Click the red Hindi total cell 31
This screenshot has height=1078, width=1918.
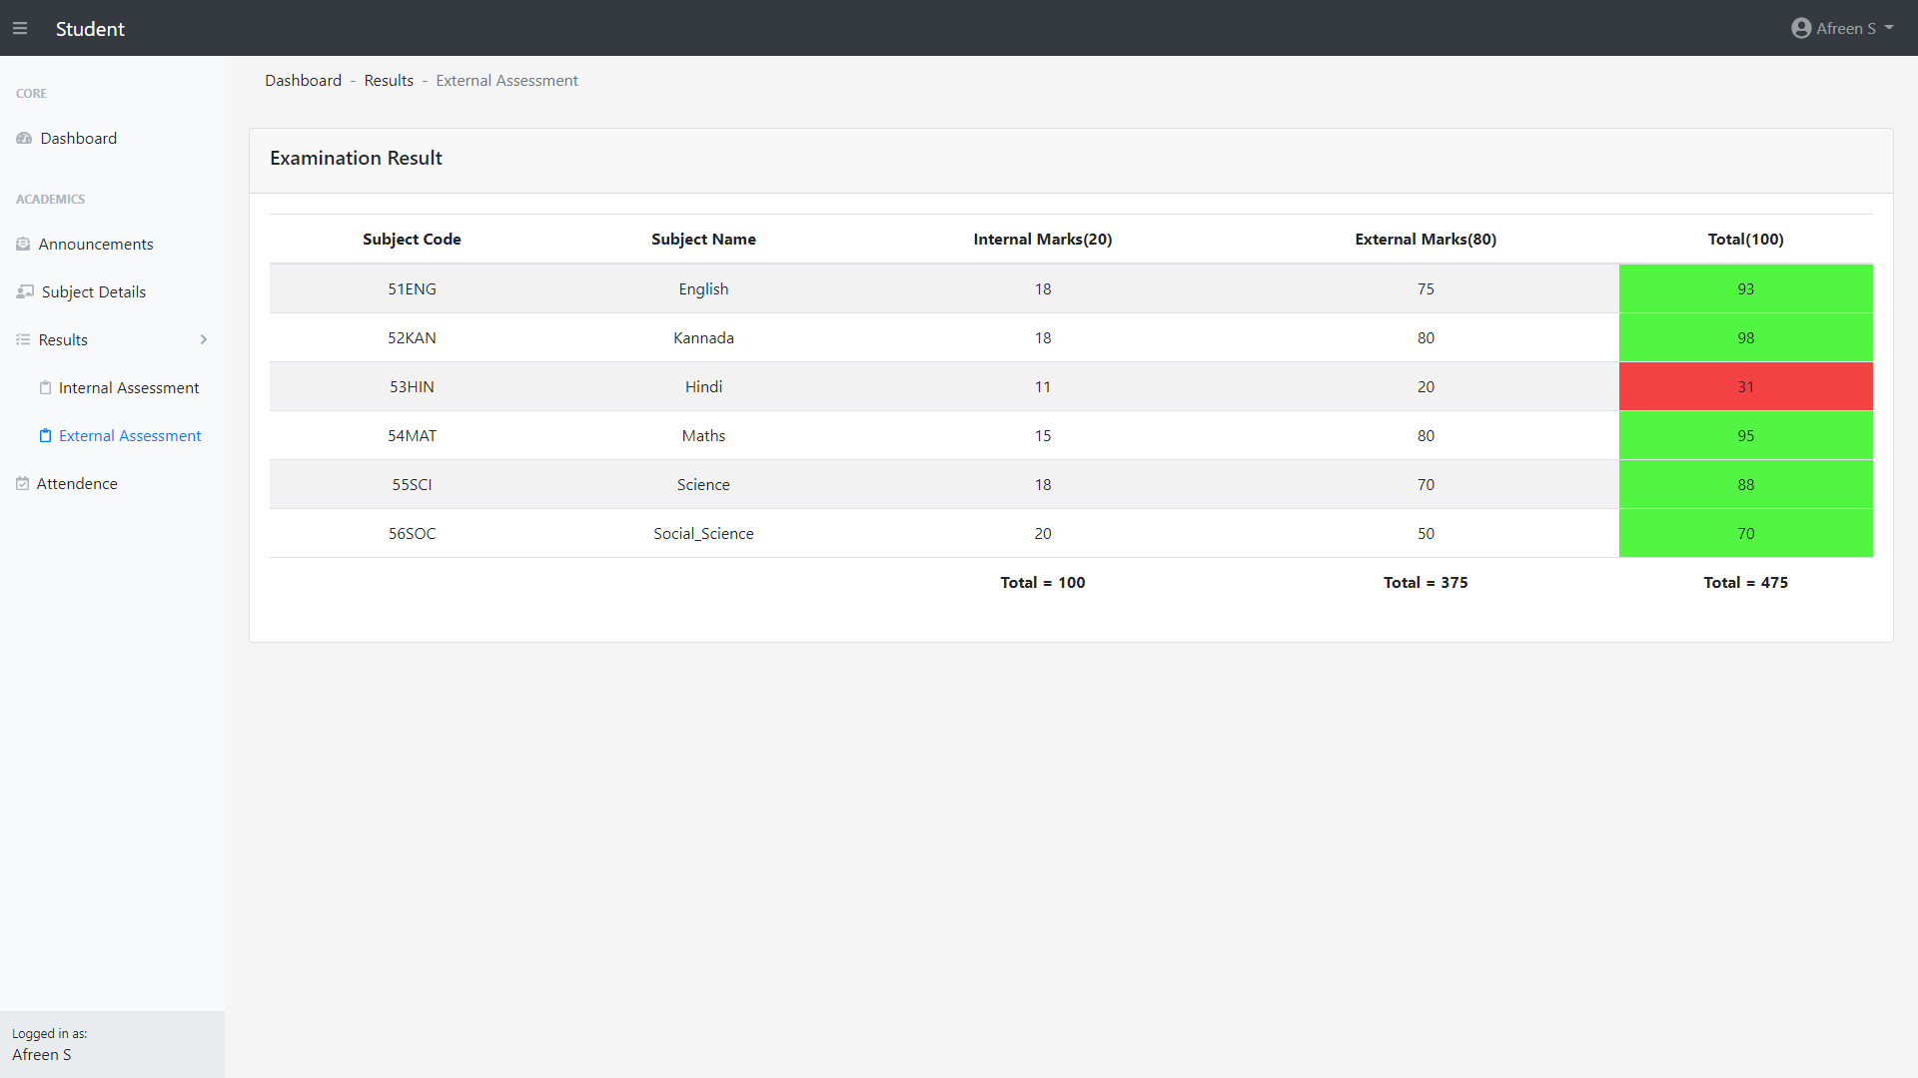point(1745,387)
